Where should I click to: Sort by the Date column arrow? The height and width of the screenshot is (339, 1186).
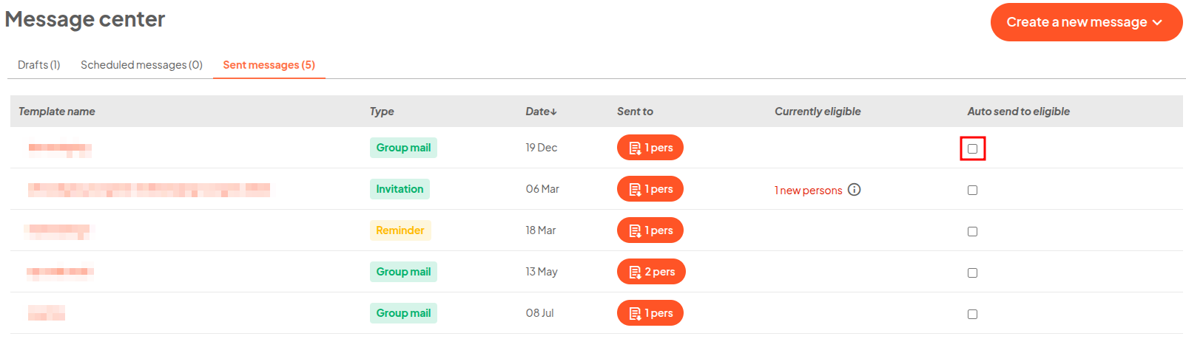pos(553,112)
